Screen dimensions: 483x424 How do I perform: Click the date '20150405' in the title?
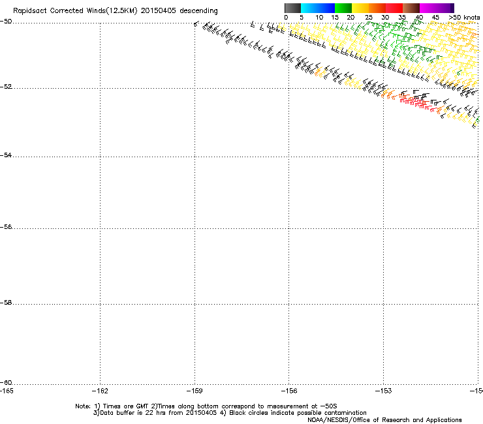point(159,11)
